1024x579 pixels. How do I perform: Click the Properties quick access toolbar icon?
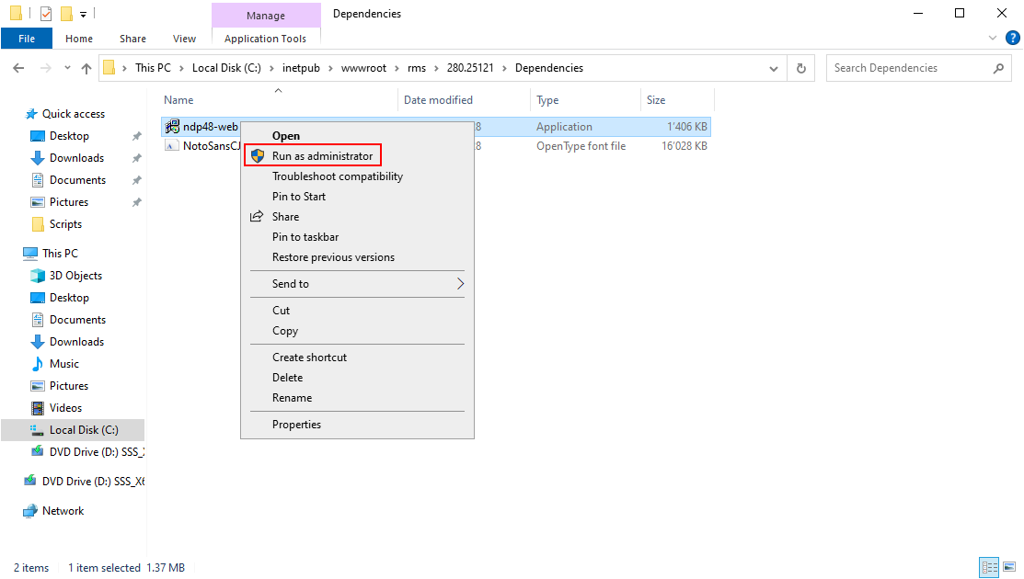point(46,13)
